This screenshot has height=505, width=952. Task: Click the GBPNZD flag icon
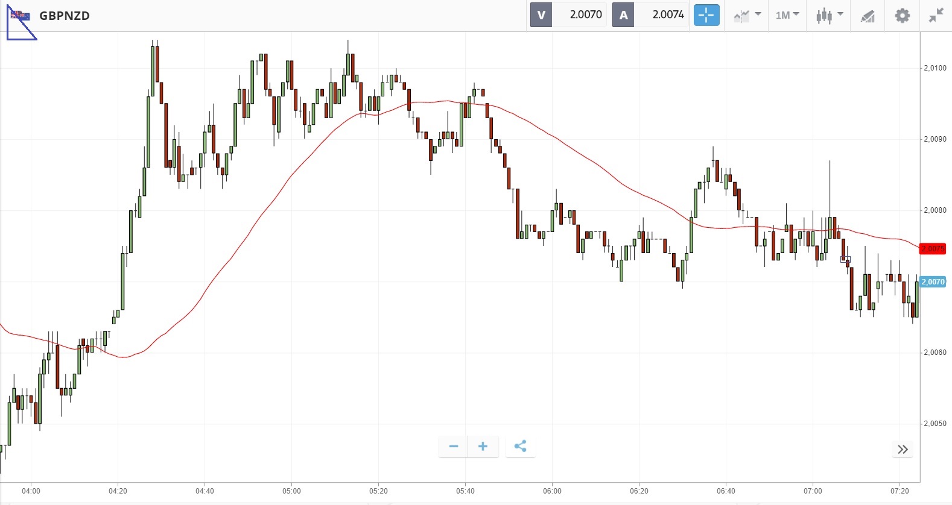coord(21,16)
